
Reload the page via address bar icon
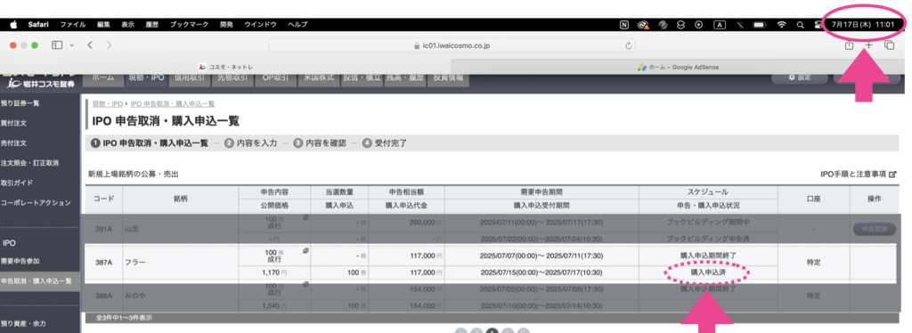coord(628,45)
